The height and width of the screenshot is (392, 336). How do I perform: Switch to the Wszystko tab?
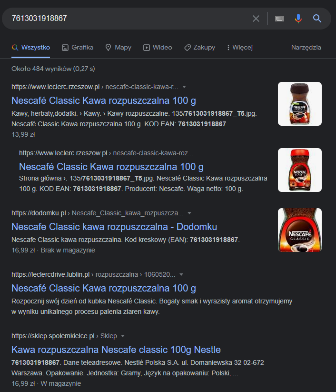click(x=30, y=47)
